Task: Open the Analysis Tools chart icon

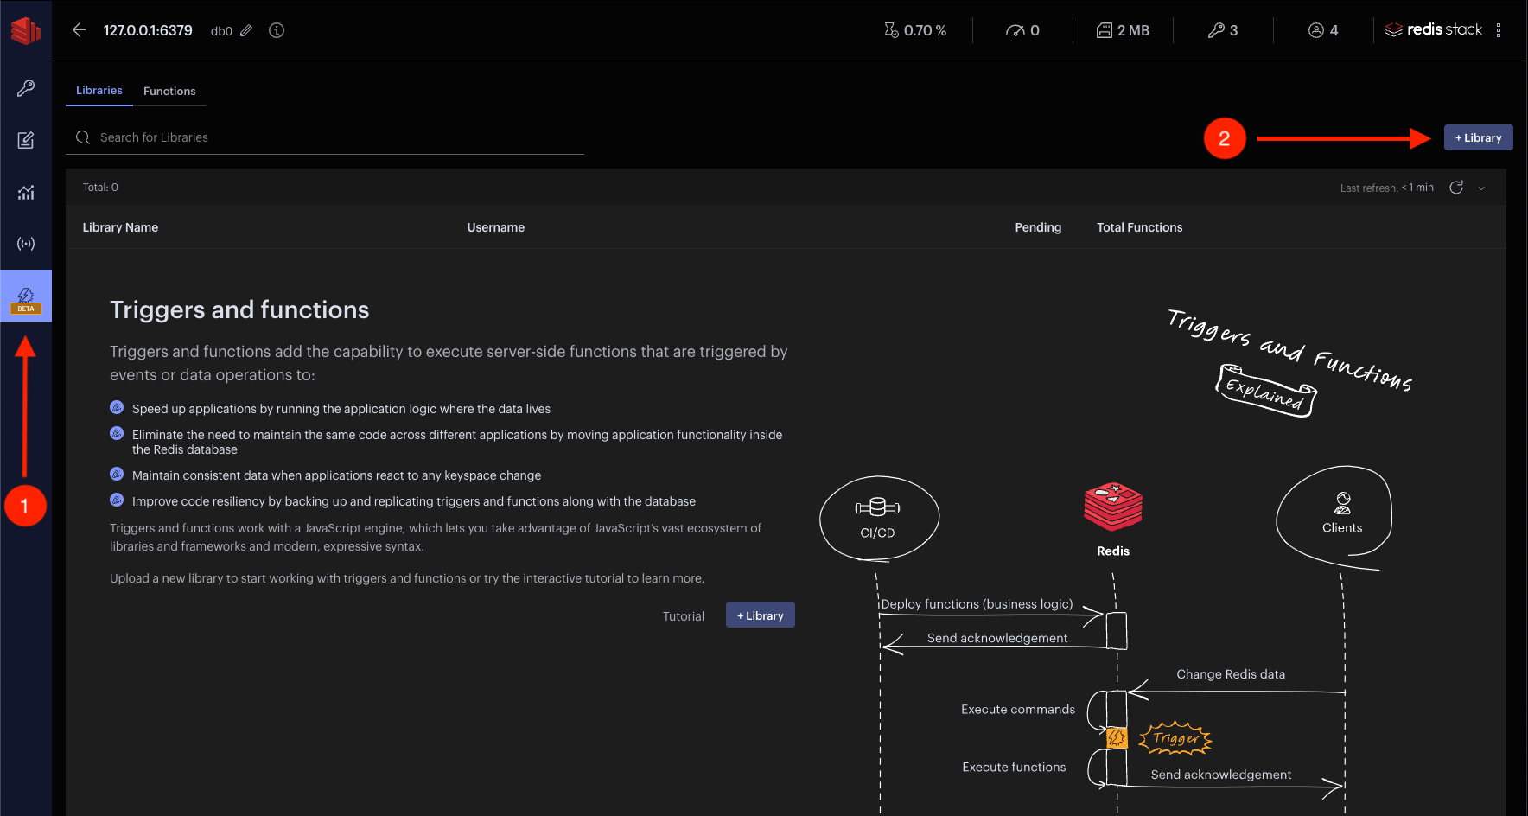Action: click(x=26, y=192)
